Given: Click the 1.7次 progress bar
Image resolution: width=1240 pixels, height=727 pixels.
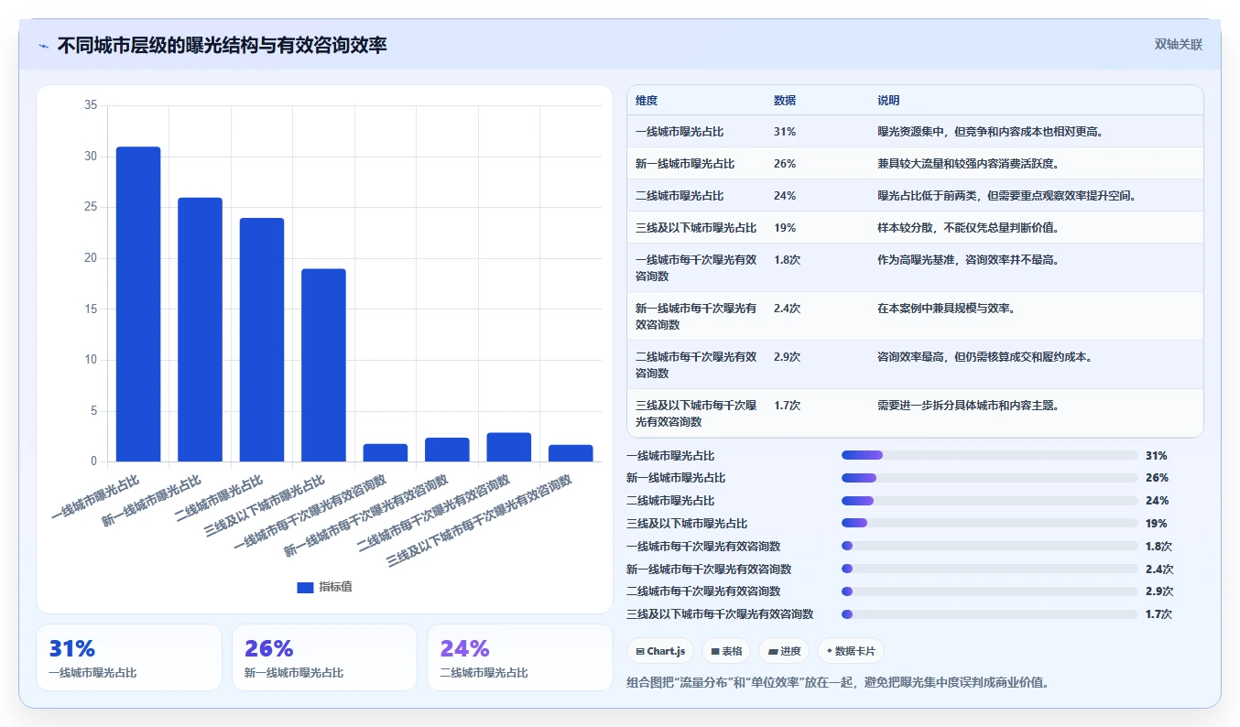Looking at the screenshot, I should pos(990,614).
